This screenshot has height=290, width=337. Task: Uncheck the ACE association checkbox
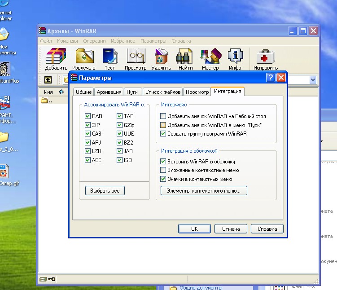click(88, 160)
